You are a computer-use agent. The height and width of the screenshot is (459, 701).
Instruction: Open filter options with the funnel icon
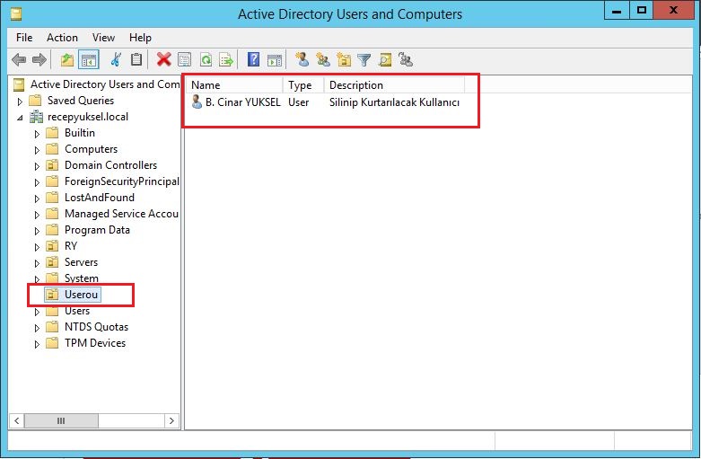point(364,59)
